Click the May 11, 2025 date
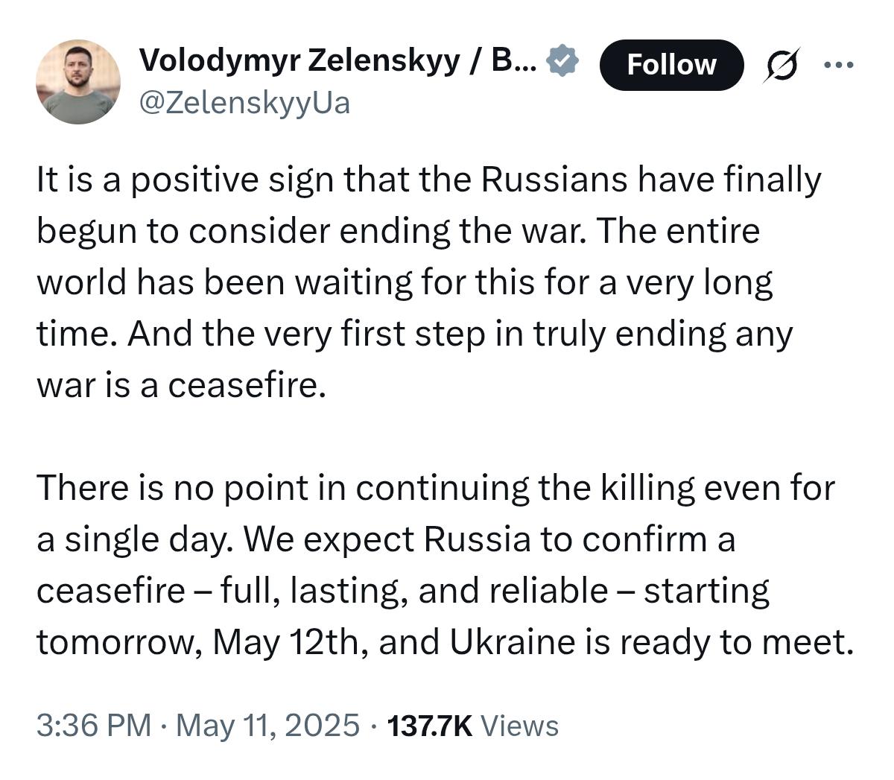Viewport: 894px width, 780px height. (267, 725)
